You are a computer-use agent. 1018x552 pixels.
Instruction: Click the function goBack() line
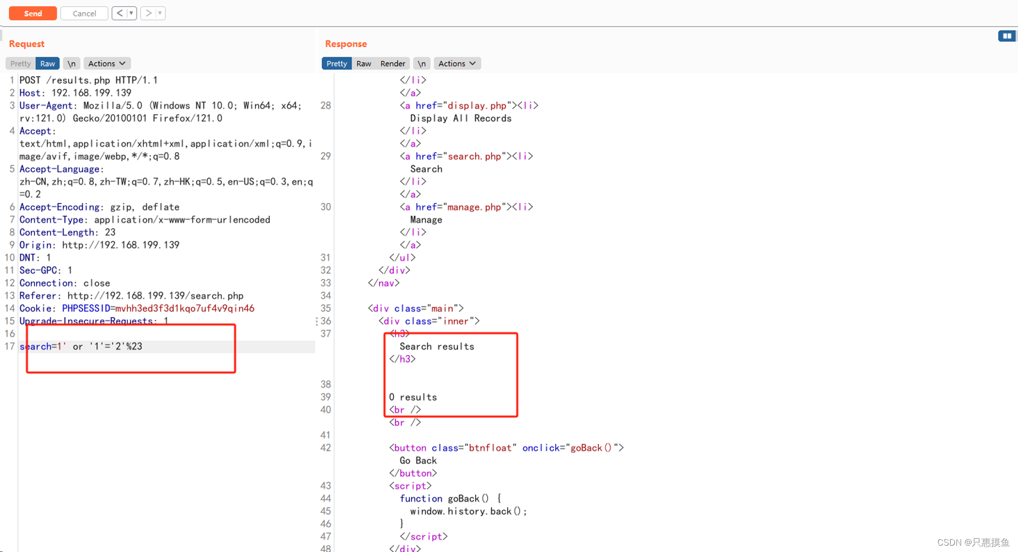451,498
